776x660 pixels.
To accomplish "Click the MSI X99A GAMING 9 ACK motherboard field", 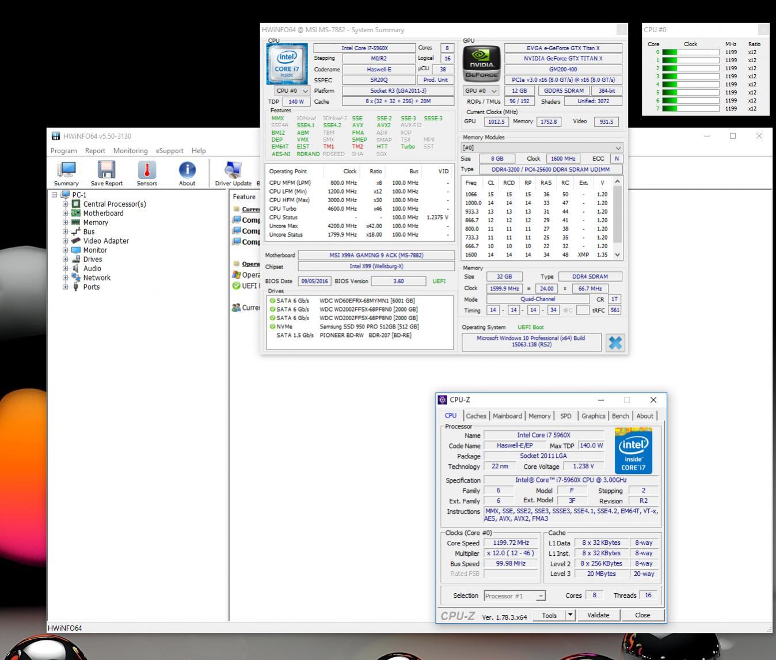I will coord(376,255).
